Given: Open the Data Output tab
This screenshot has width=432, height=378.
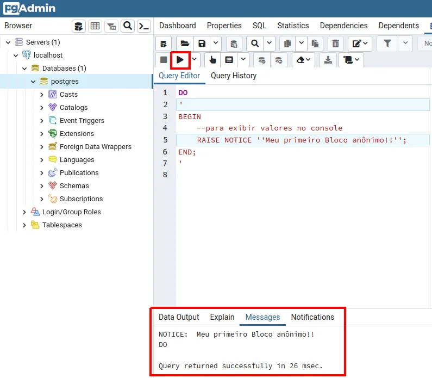Looking at the screenshot, I should point(179,317).
